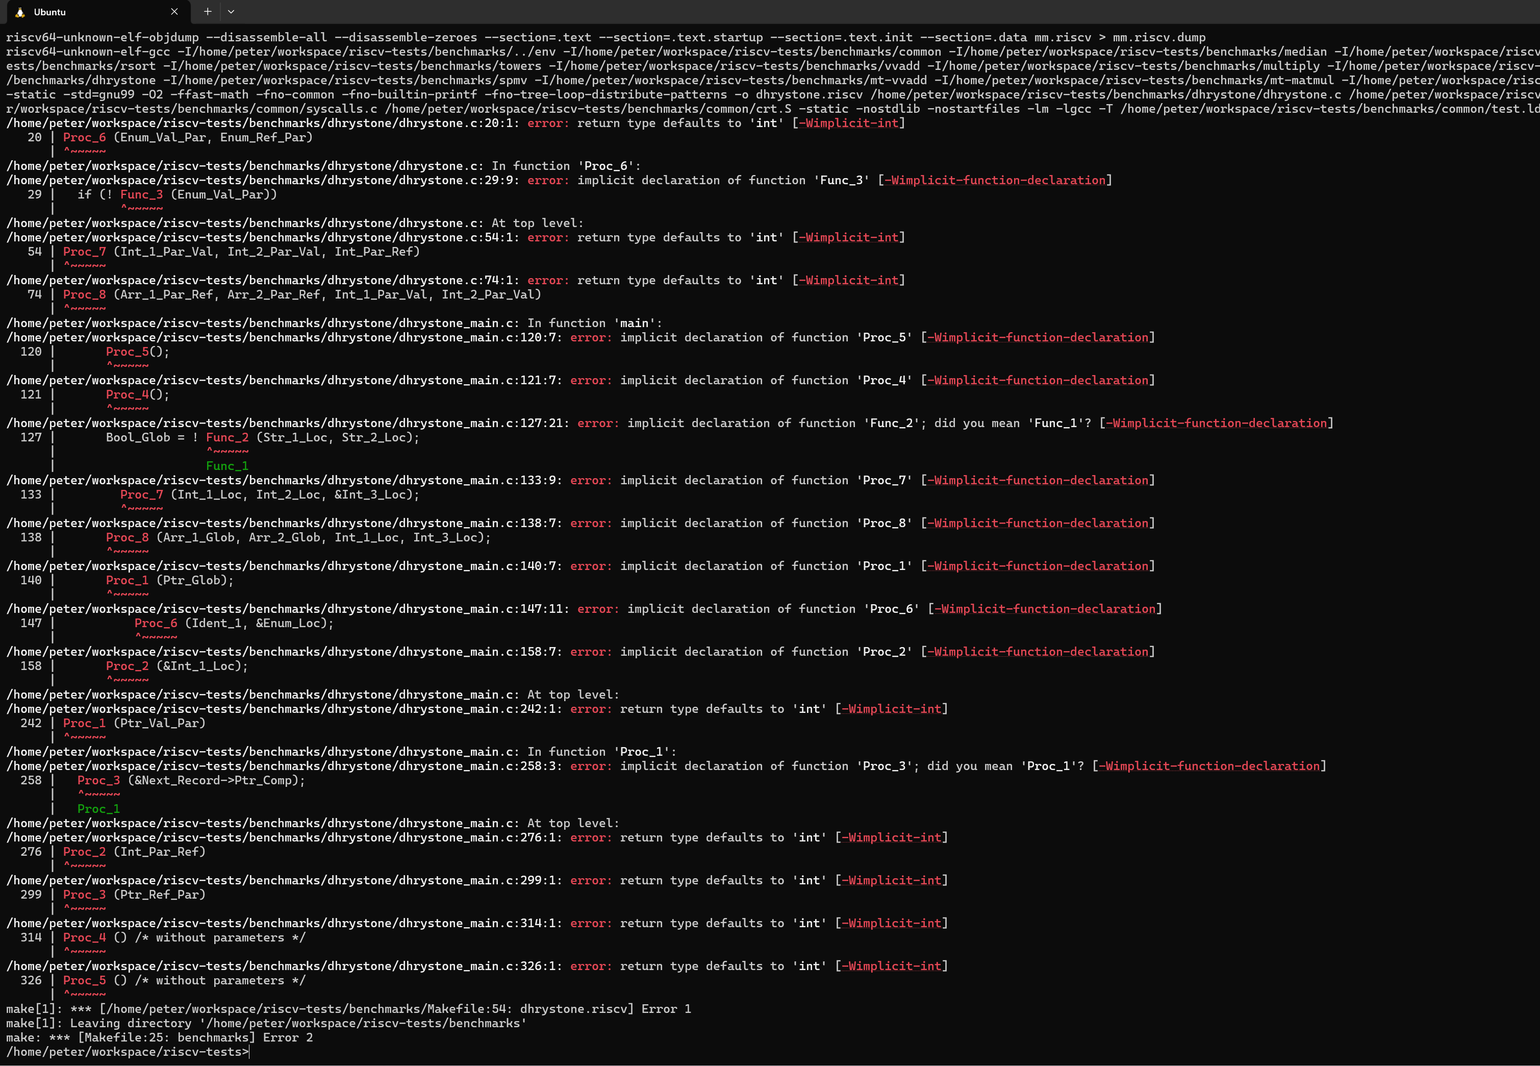Click the first dhrystone.c 'At top level:' line
The width and height of the screenshot is (1540, 1066).
pyautogui.click(x=295, y=223)
